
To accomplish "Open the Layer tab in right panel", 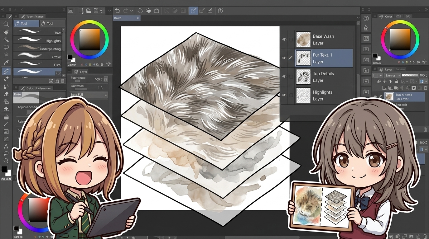I will [386, 69].
